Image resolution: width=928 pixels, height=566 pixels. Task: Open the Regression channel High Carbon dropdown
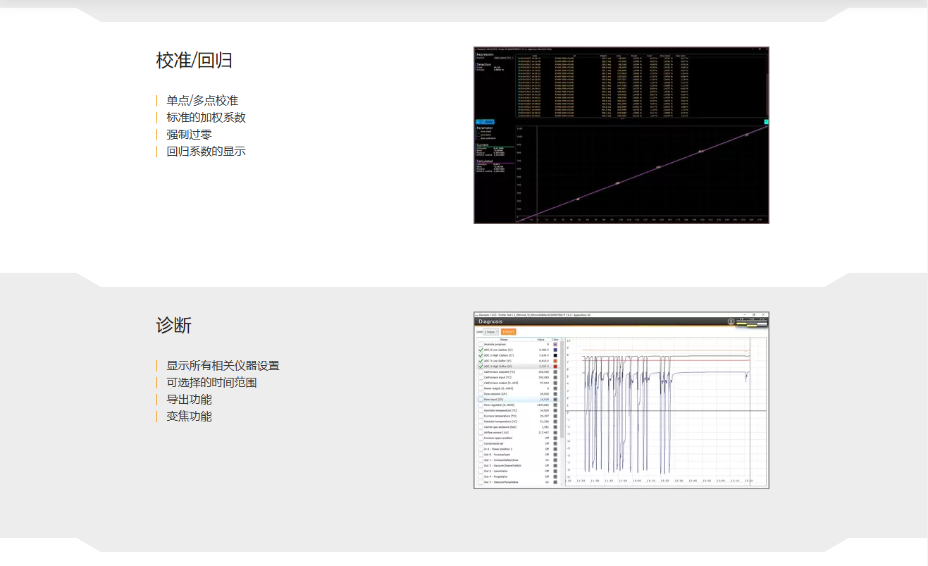(x=503, y=58)
